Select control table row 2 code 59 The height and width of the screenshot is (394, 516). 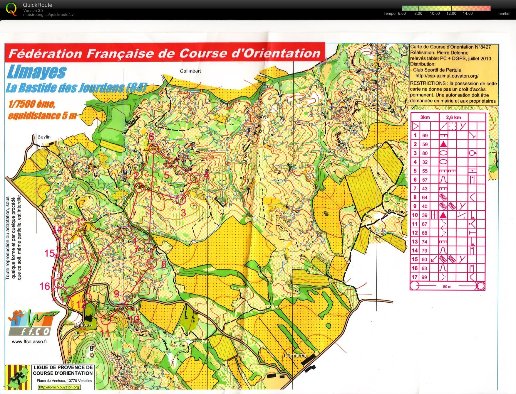[425, 144]
